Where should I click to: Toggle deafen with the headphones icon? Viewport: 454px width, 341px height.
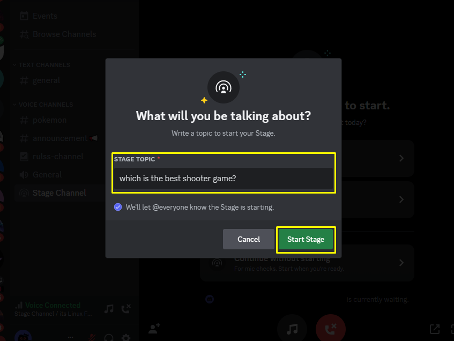point(109,338)
